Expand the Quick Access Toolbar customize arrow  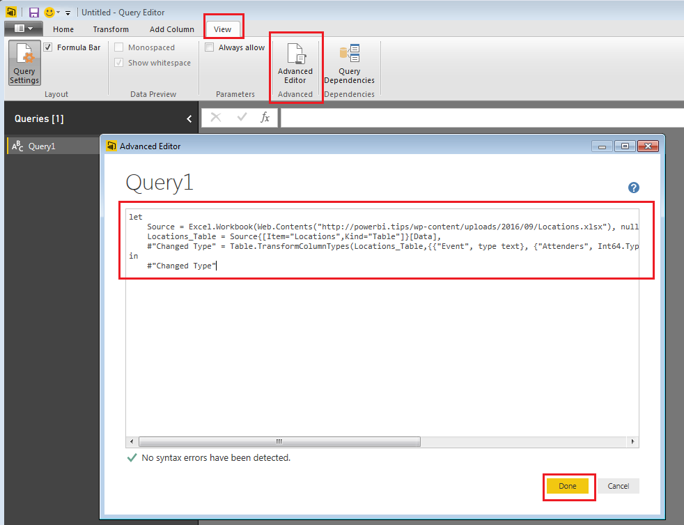(68, 13)
